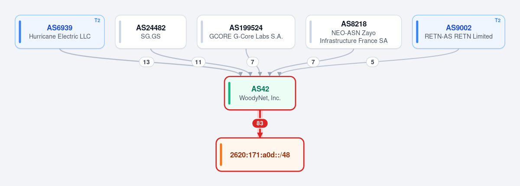Click the orange bar on prefix node
520x186 pixels.
tap(221, 155)
